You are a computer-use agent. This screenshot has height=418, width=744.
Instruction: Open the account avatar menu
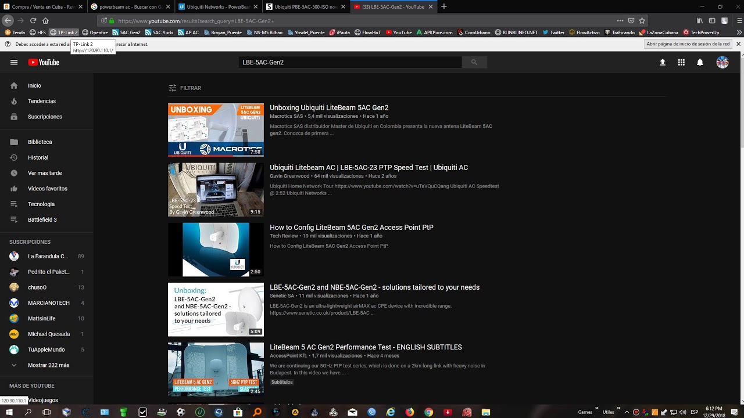click(722, 62)
